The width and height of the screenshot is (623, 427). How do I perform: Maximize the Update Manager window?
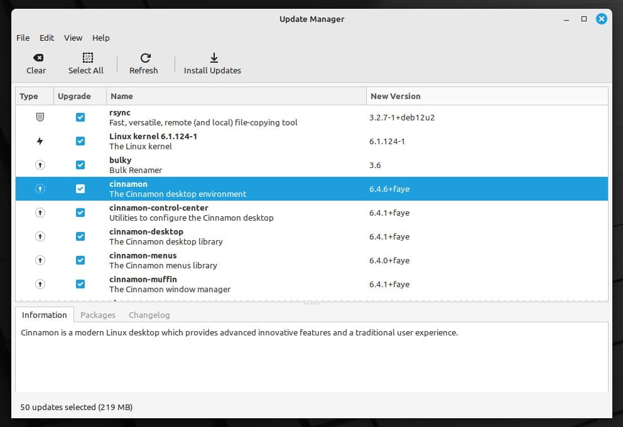583,19
